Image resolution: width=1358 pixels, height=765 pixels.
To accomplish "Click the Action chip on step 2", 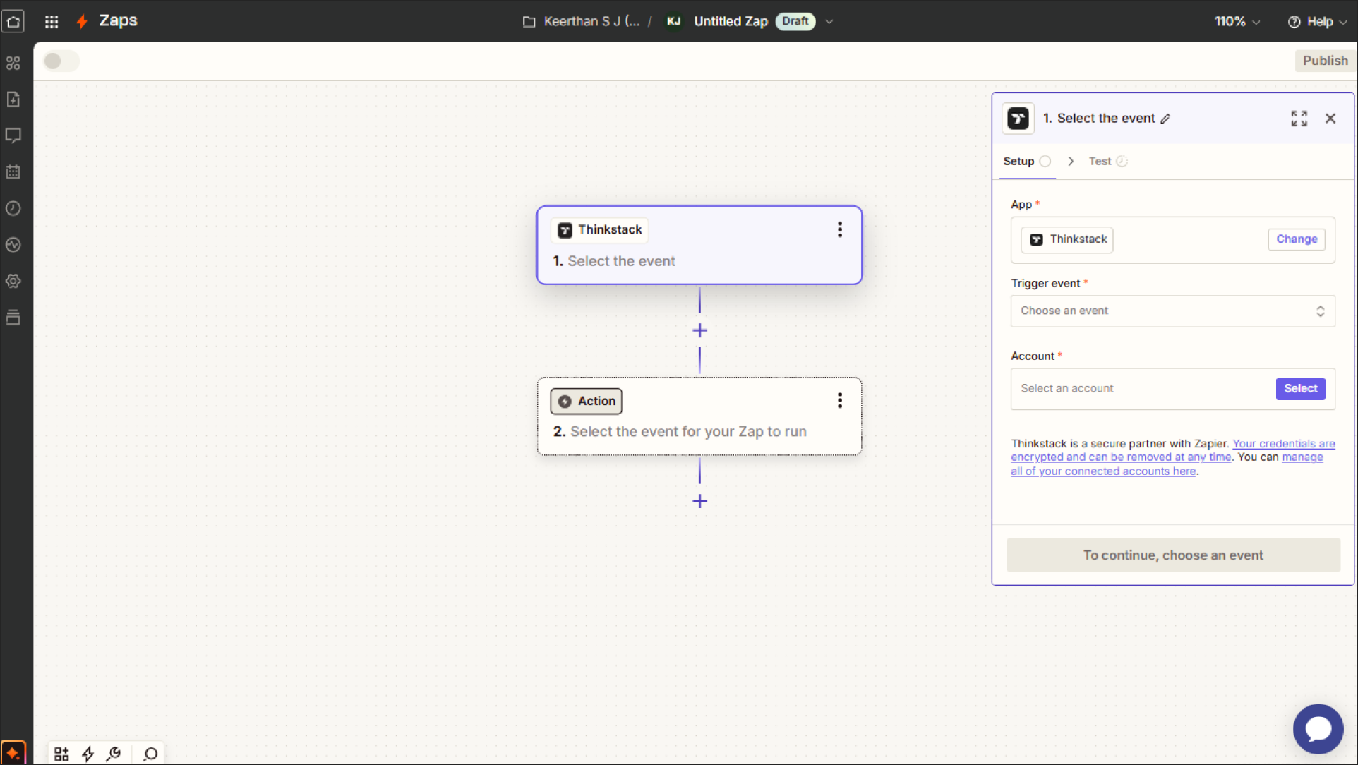I will tap(586, 402).
